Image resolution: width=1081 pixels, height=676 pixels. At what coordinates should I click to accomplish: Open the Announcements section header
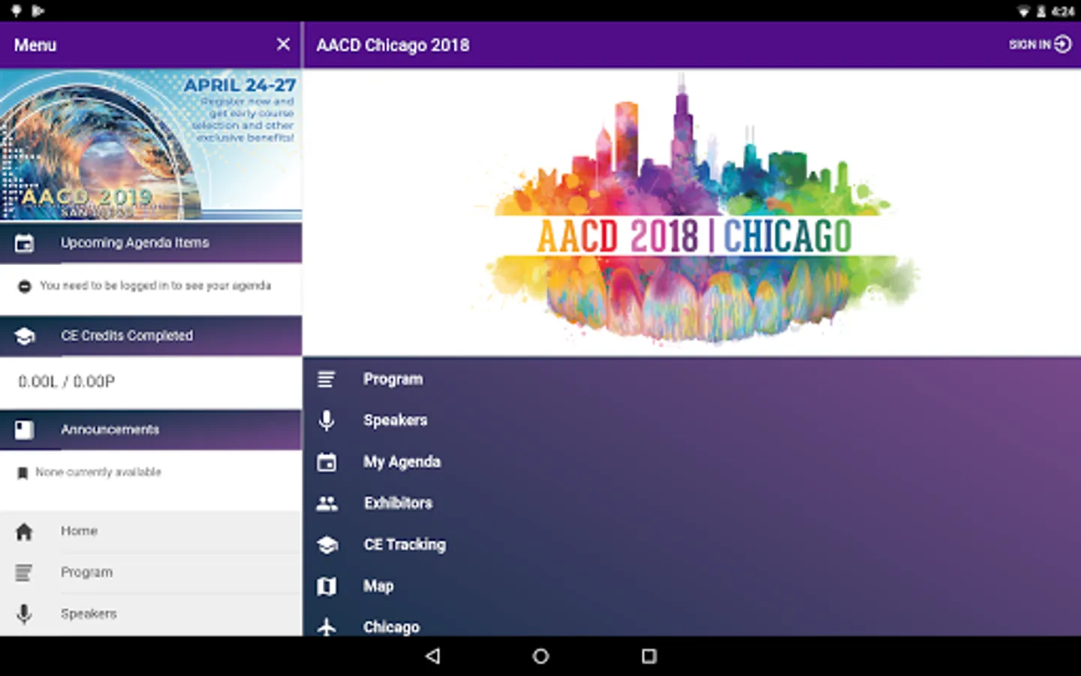151,430
